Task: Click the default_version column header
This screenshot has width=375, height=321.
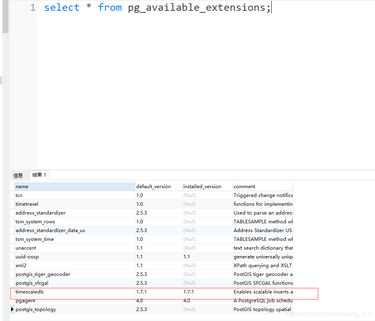Action: point(159,187)
